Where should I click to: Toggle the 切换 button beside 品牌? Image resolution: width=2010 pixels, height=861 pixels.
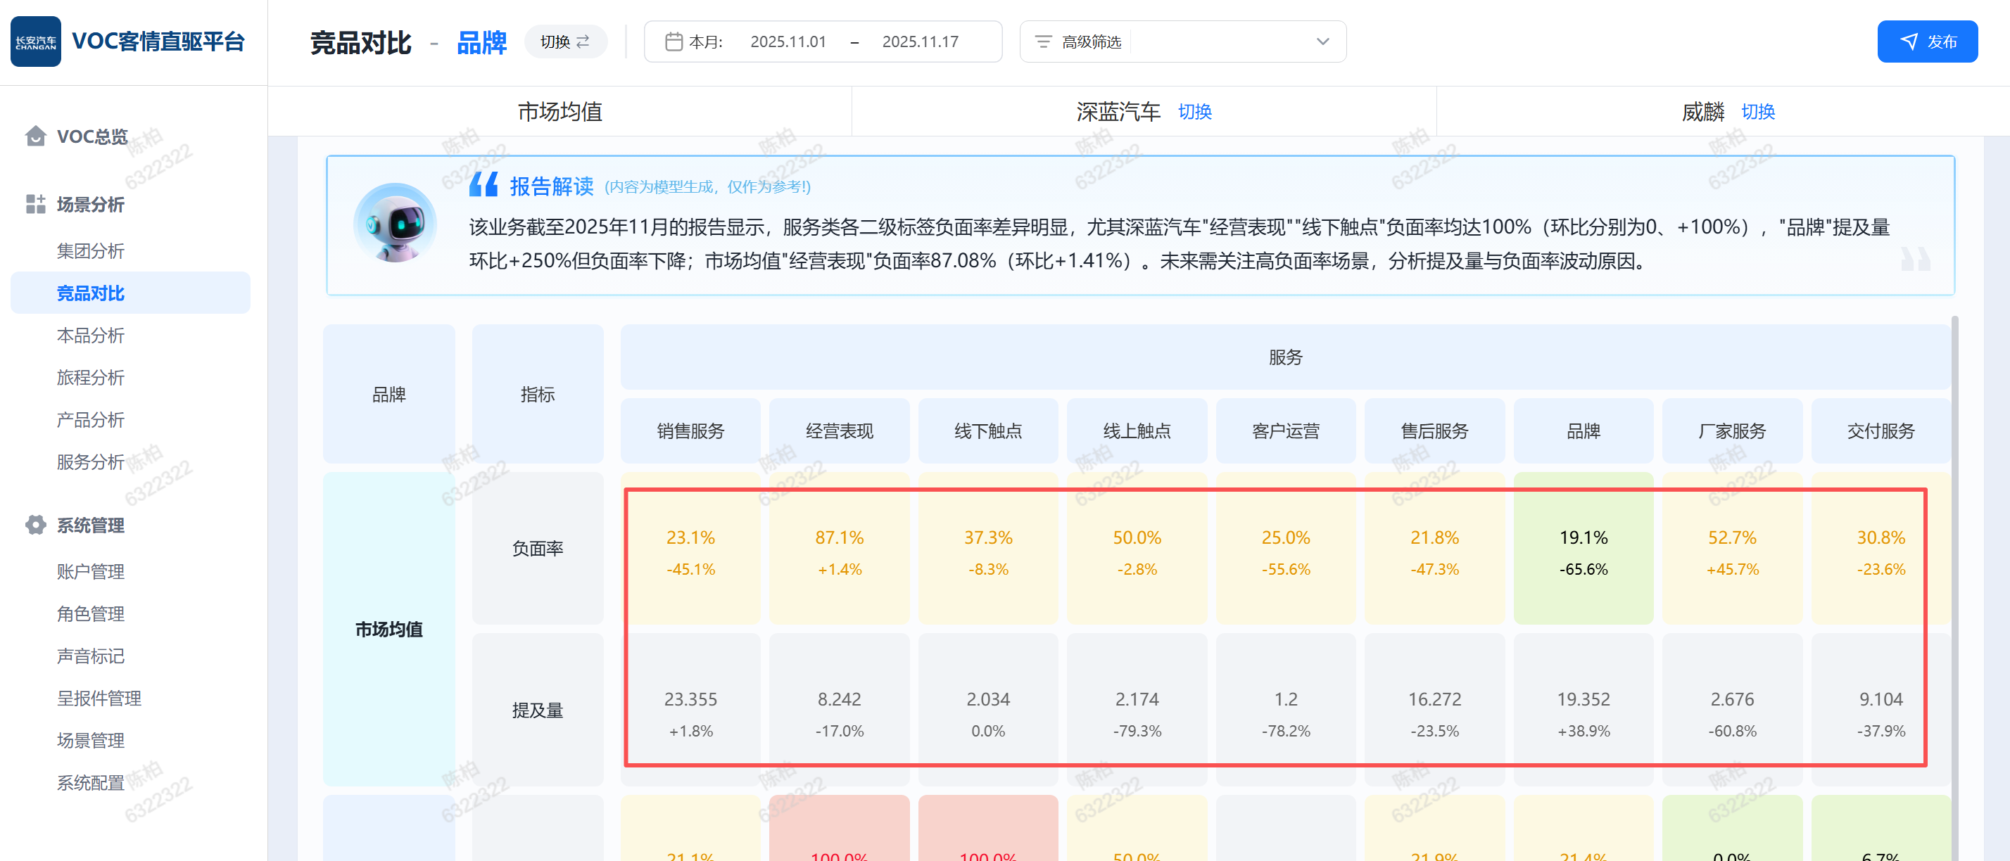coord(565,42)
